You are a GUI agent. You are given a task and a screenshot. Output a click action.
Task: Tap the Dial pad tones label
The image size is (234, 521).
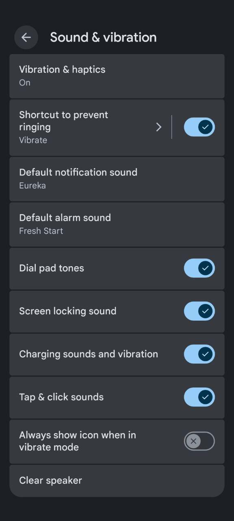coord(52,268)
